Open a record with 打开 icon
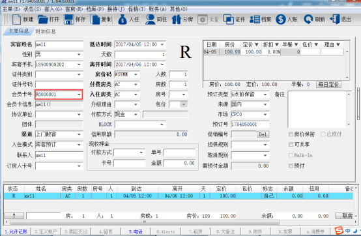Image resolution: width=361 pixels, height=236 pixels. click(x=43, y=20)
